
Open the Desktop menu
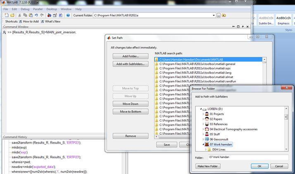[52, 9]
